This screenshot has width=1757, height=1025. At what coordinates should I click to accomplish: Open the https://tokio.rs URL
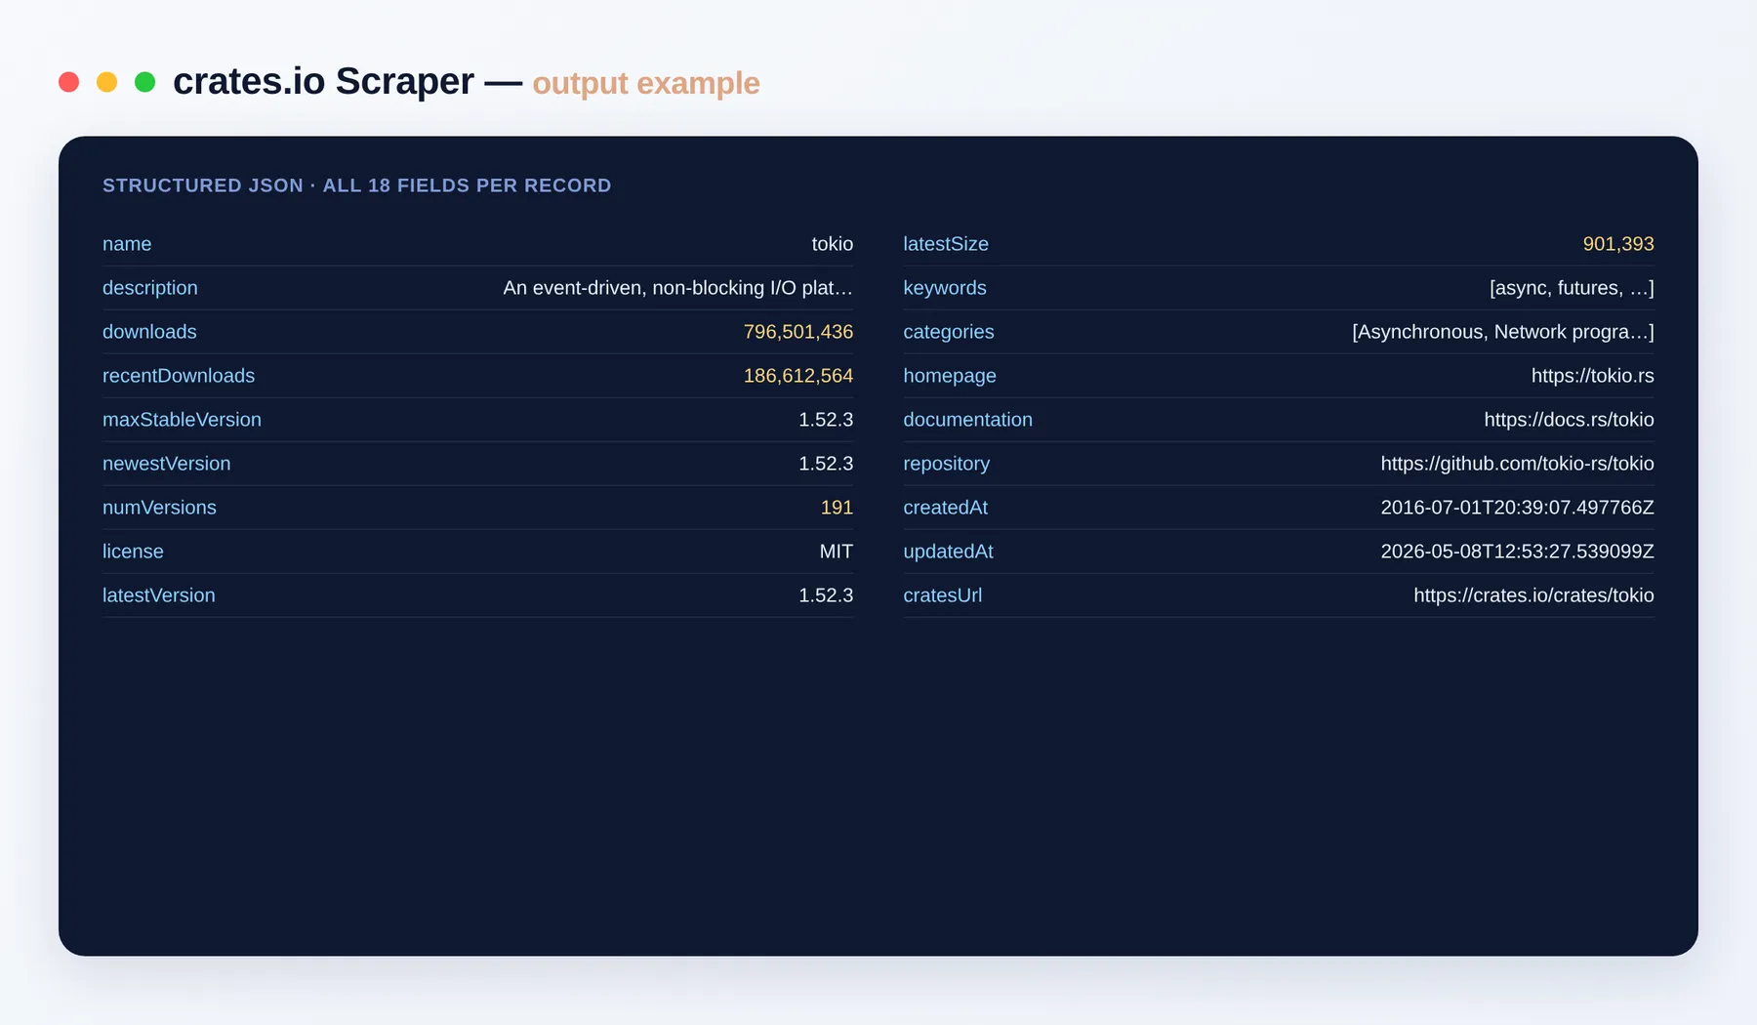click(1593, 376)
